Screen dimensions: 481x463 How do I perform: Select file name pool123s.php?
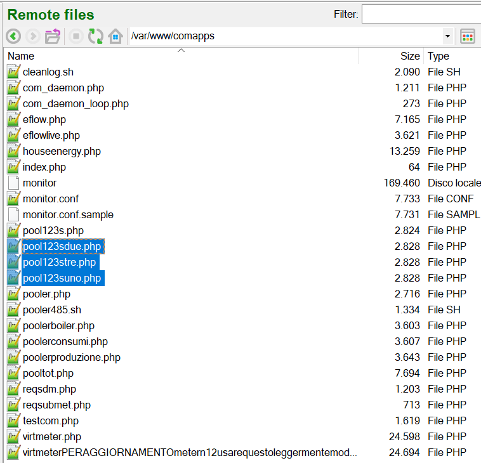click(53, 231)
